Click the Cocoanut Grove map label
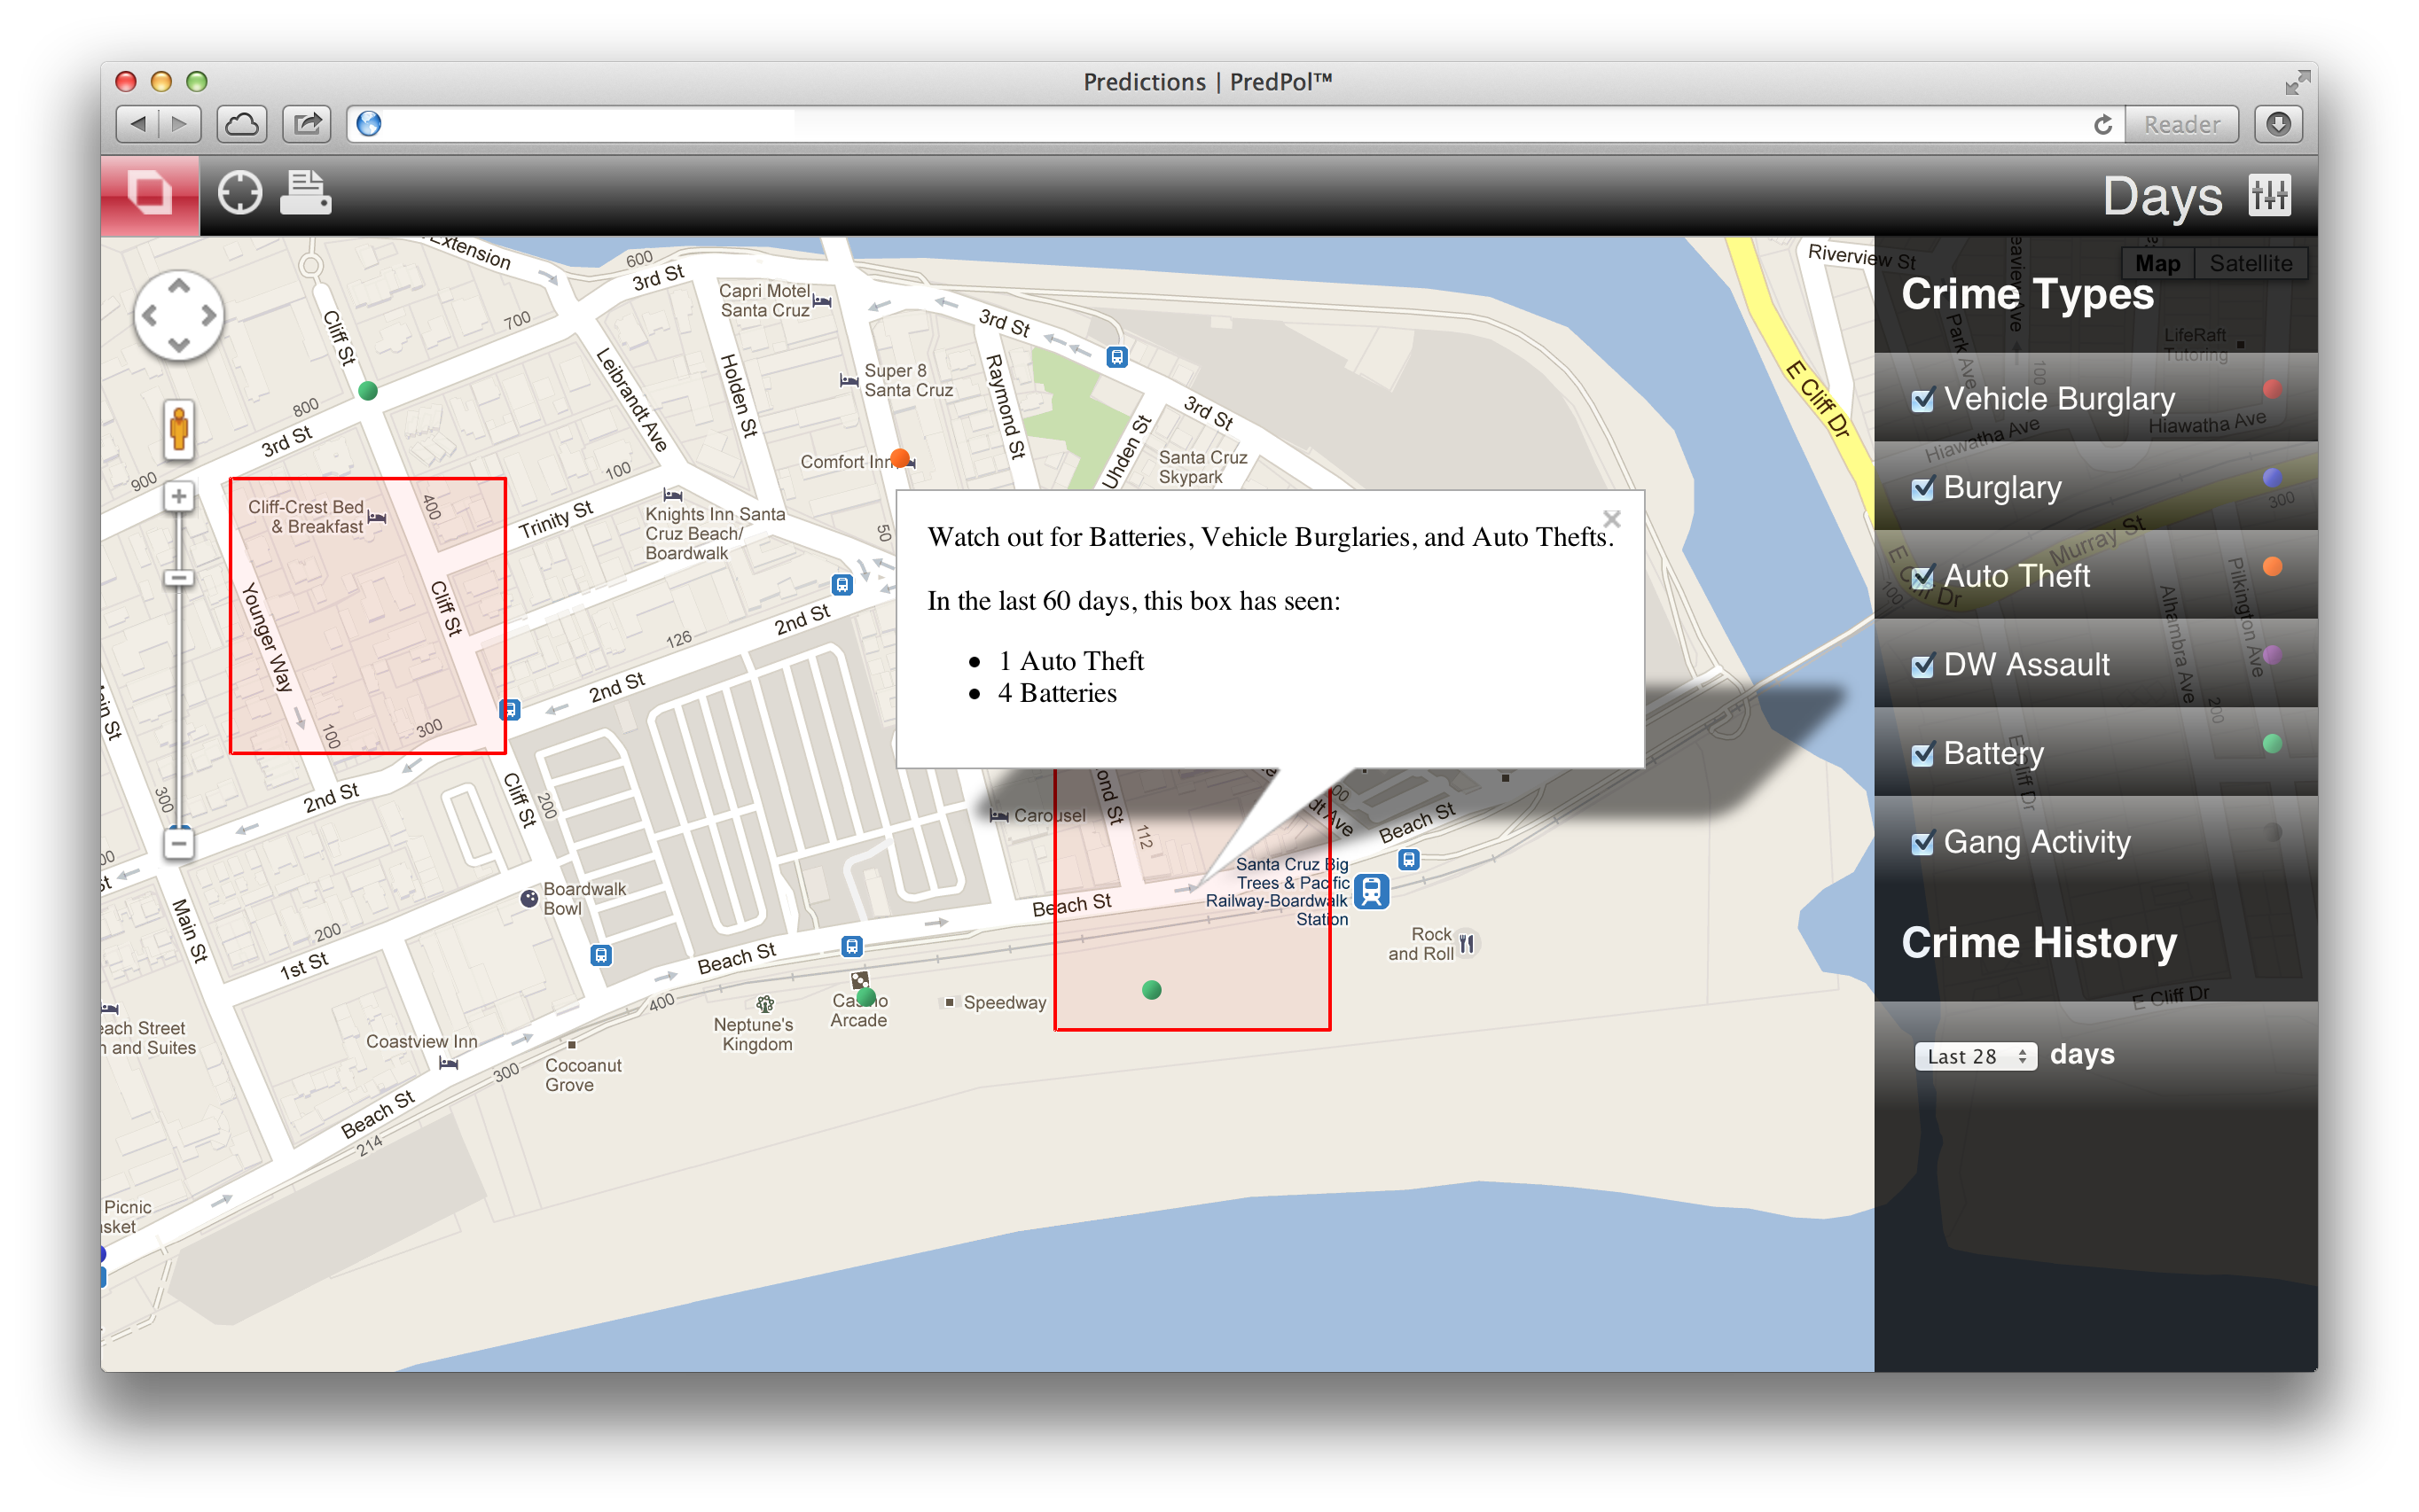Viewport: 2419px width, 1512px height. pos(583,1075)
